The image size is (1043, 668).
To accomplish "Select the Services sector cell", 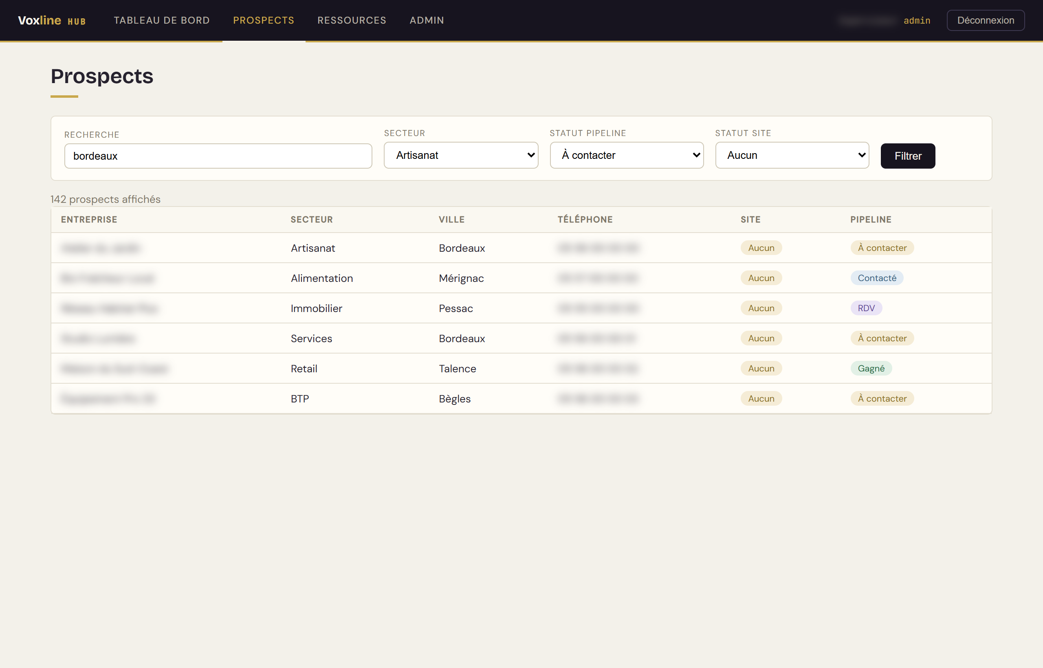I will (x=311, y=338).
